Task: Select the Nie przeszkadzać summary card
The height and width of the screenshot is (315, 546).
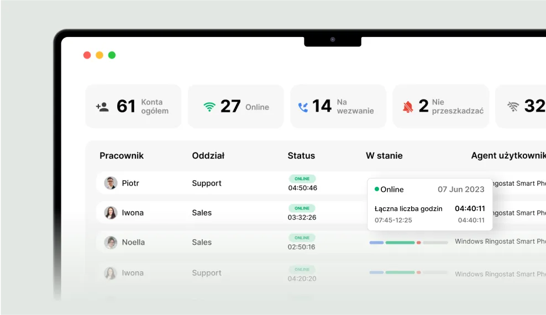Action: pyautogui.click(x=441, y=106)
